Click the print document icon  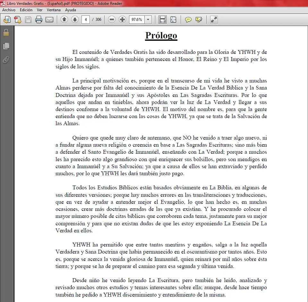(39, 20)
